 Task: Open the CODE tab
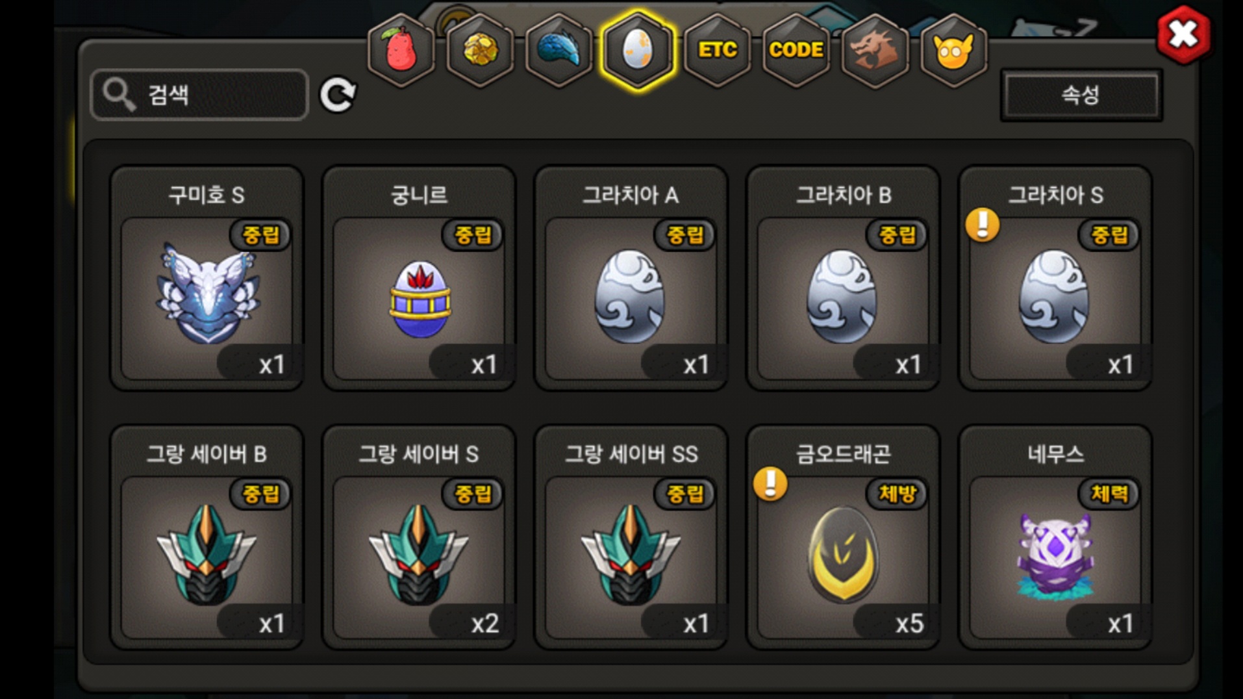click(x=796, y=50)
